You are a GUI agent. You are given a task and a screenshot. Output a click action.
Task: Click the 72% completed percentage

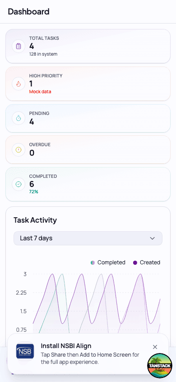coord(34,192)
